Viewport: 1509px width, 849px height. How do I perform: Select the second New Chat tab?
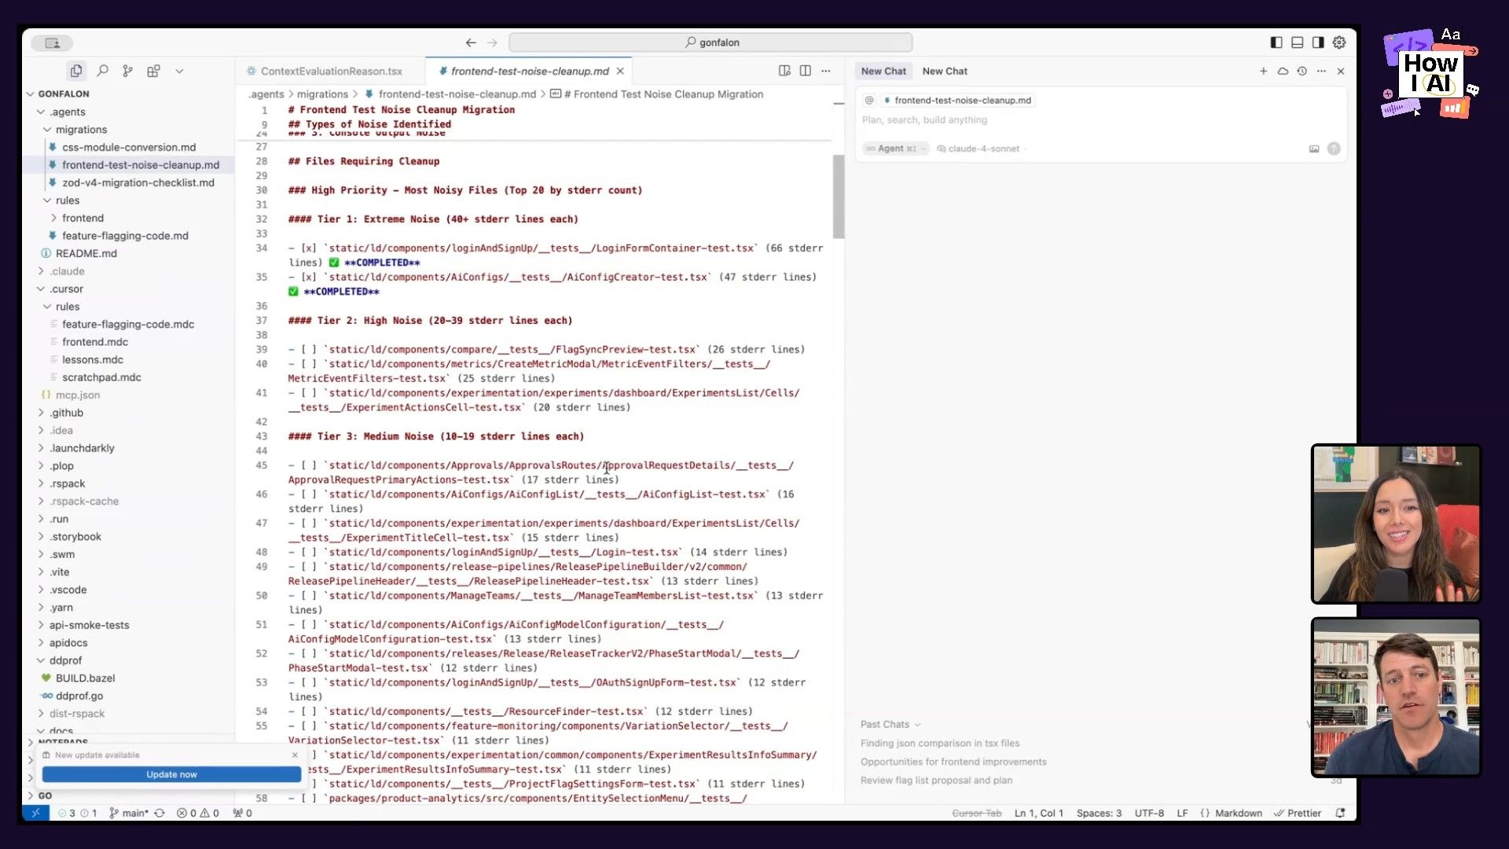tap(945, 71)
